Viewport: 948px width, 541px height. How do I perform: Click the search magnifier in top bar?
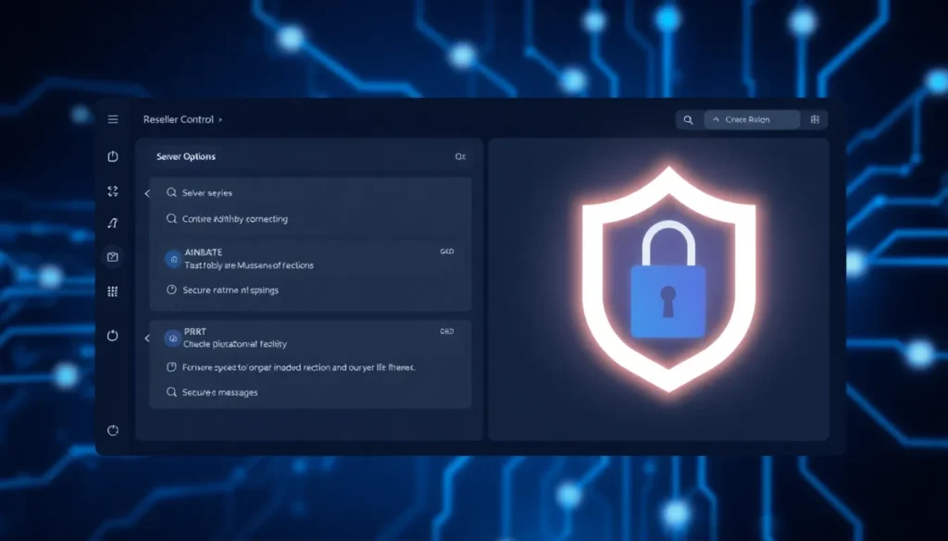click(688, 119)
